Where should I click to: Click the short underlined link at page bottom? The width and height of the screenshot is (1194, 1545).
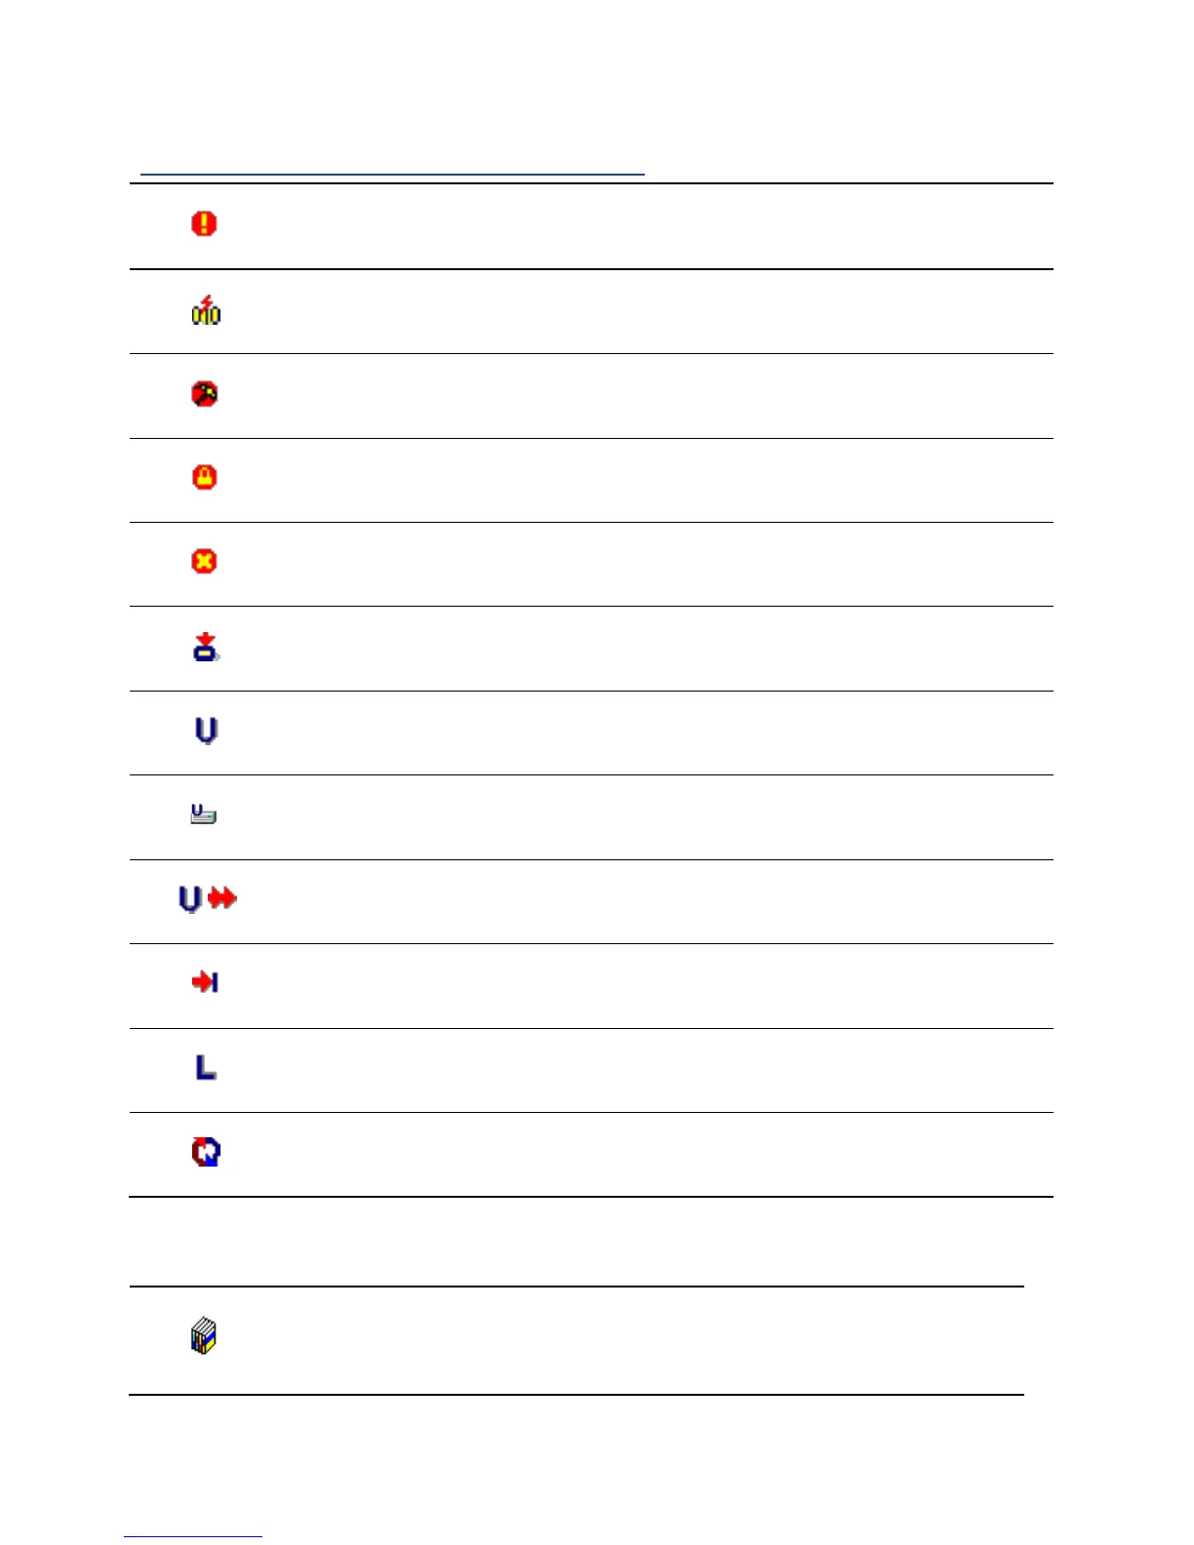pyautogui.click(x=193, y=1536)
